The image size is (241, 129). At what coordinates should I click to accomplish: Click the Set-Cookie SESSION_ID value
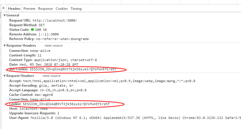point(73,69)
